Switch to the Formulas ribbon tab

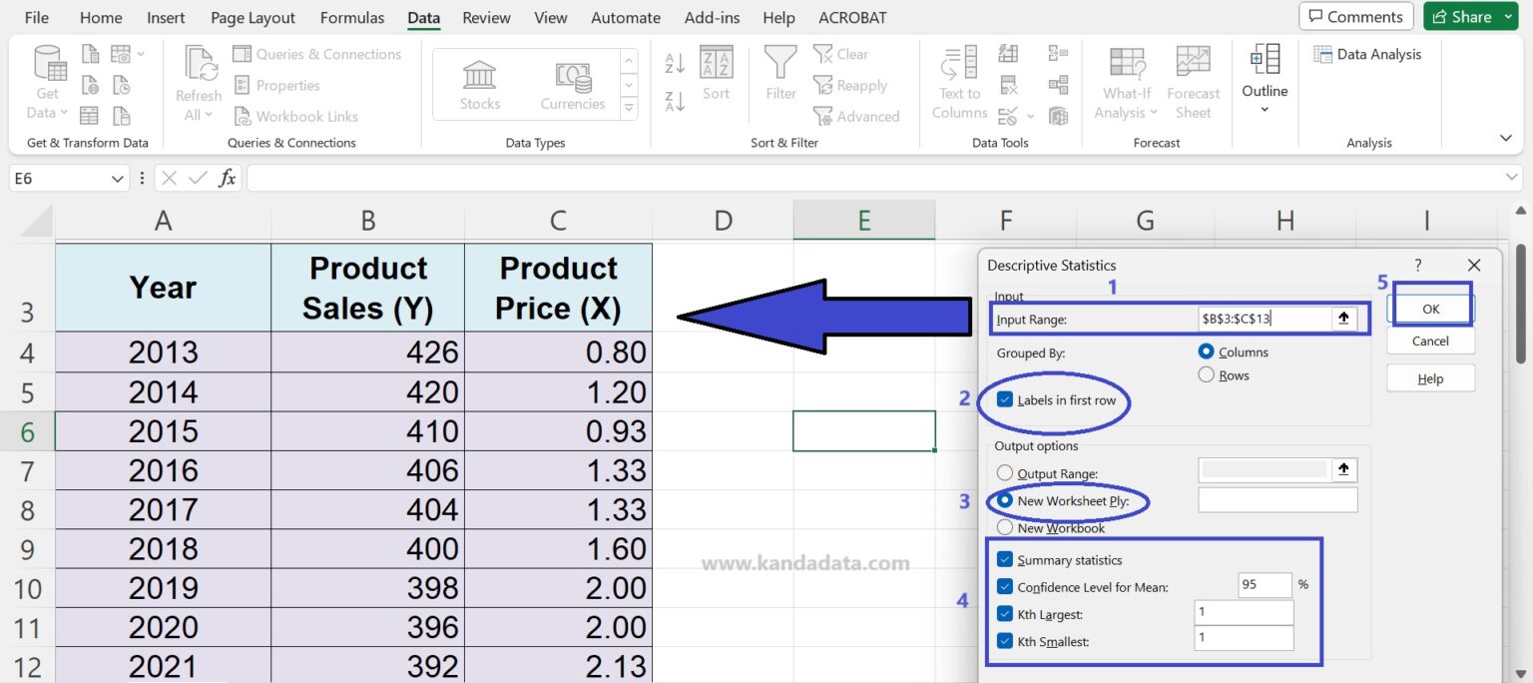point(351,17)
